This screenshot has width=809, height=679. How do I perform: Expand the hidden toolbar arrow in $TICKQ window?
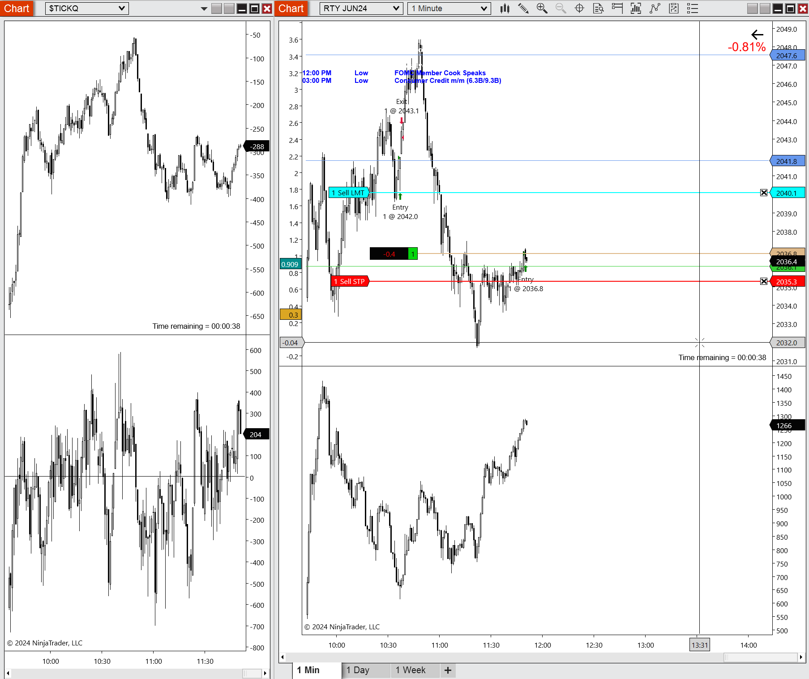tap(204, 9)
